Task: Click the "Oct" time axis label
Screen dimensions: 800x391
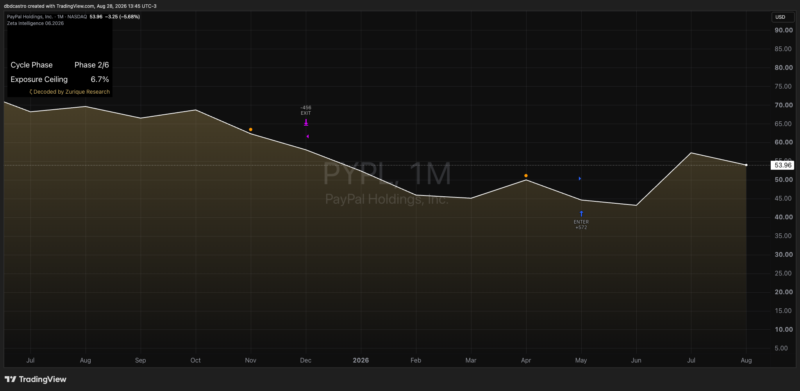Action: [x=195, y=360]
